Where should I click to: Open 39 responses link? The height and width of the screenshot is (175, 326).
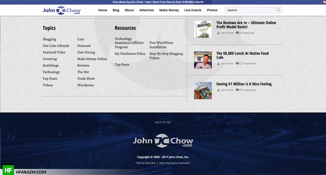coord(248,90)
